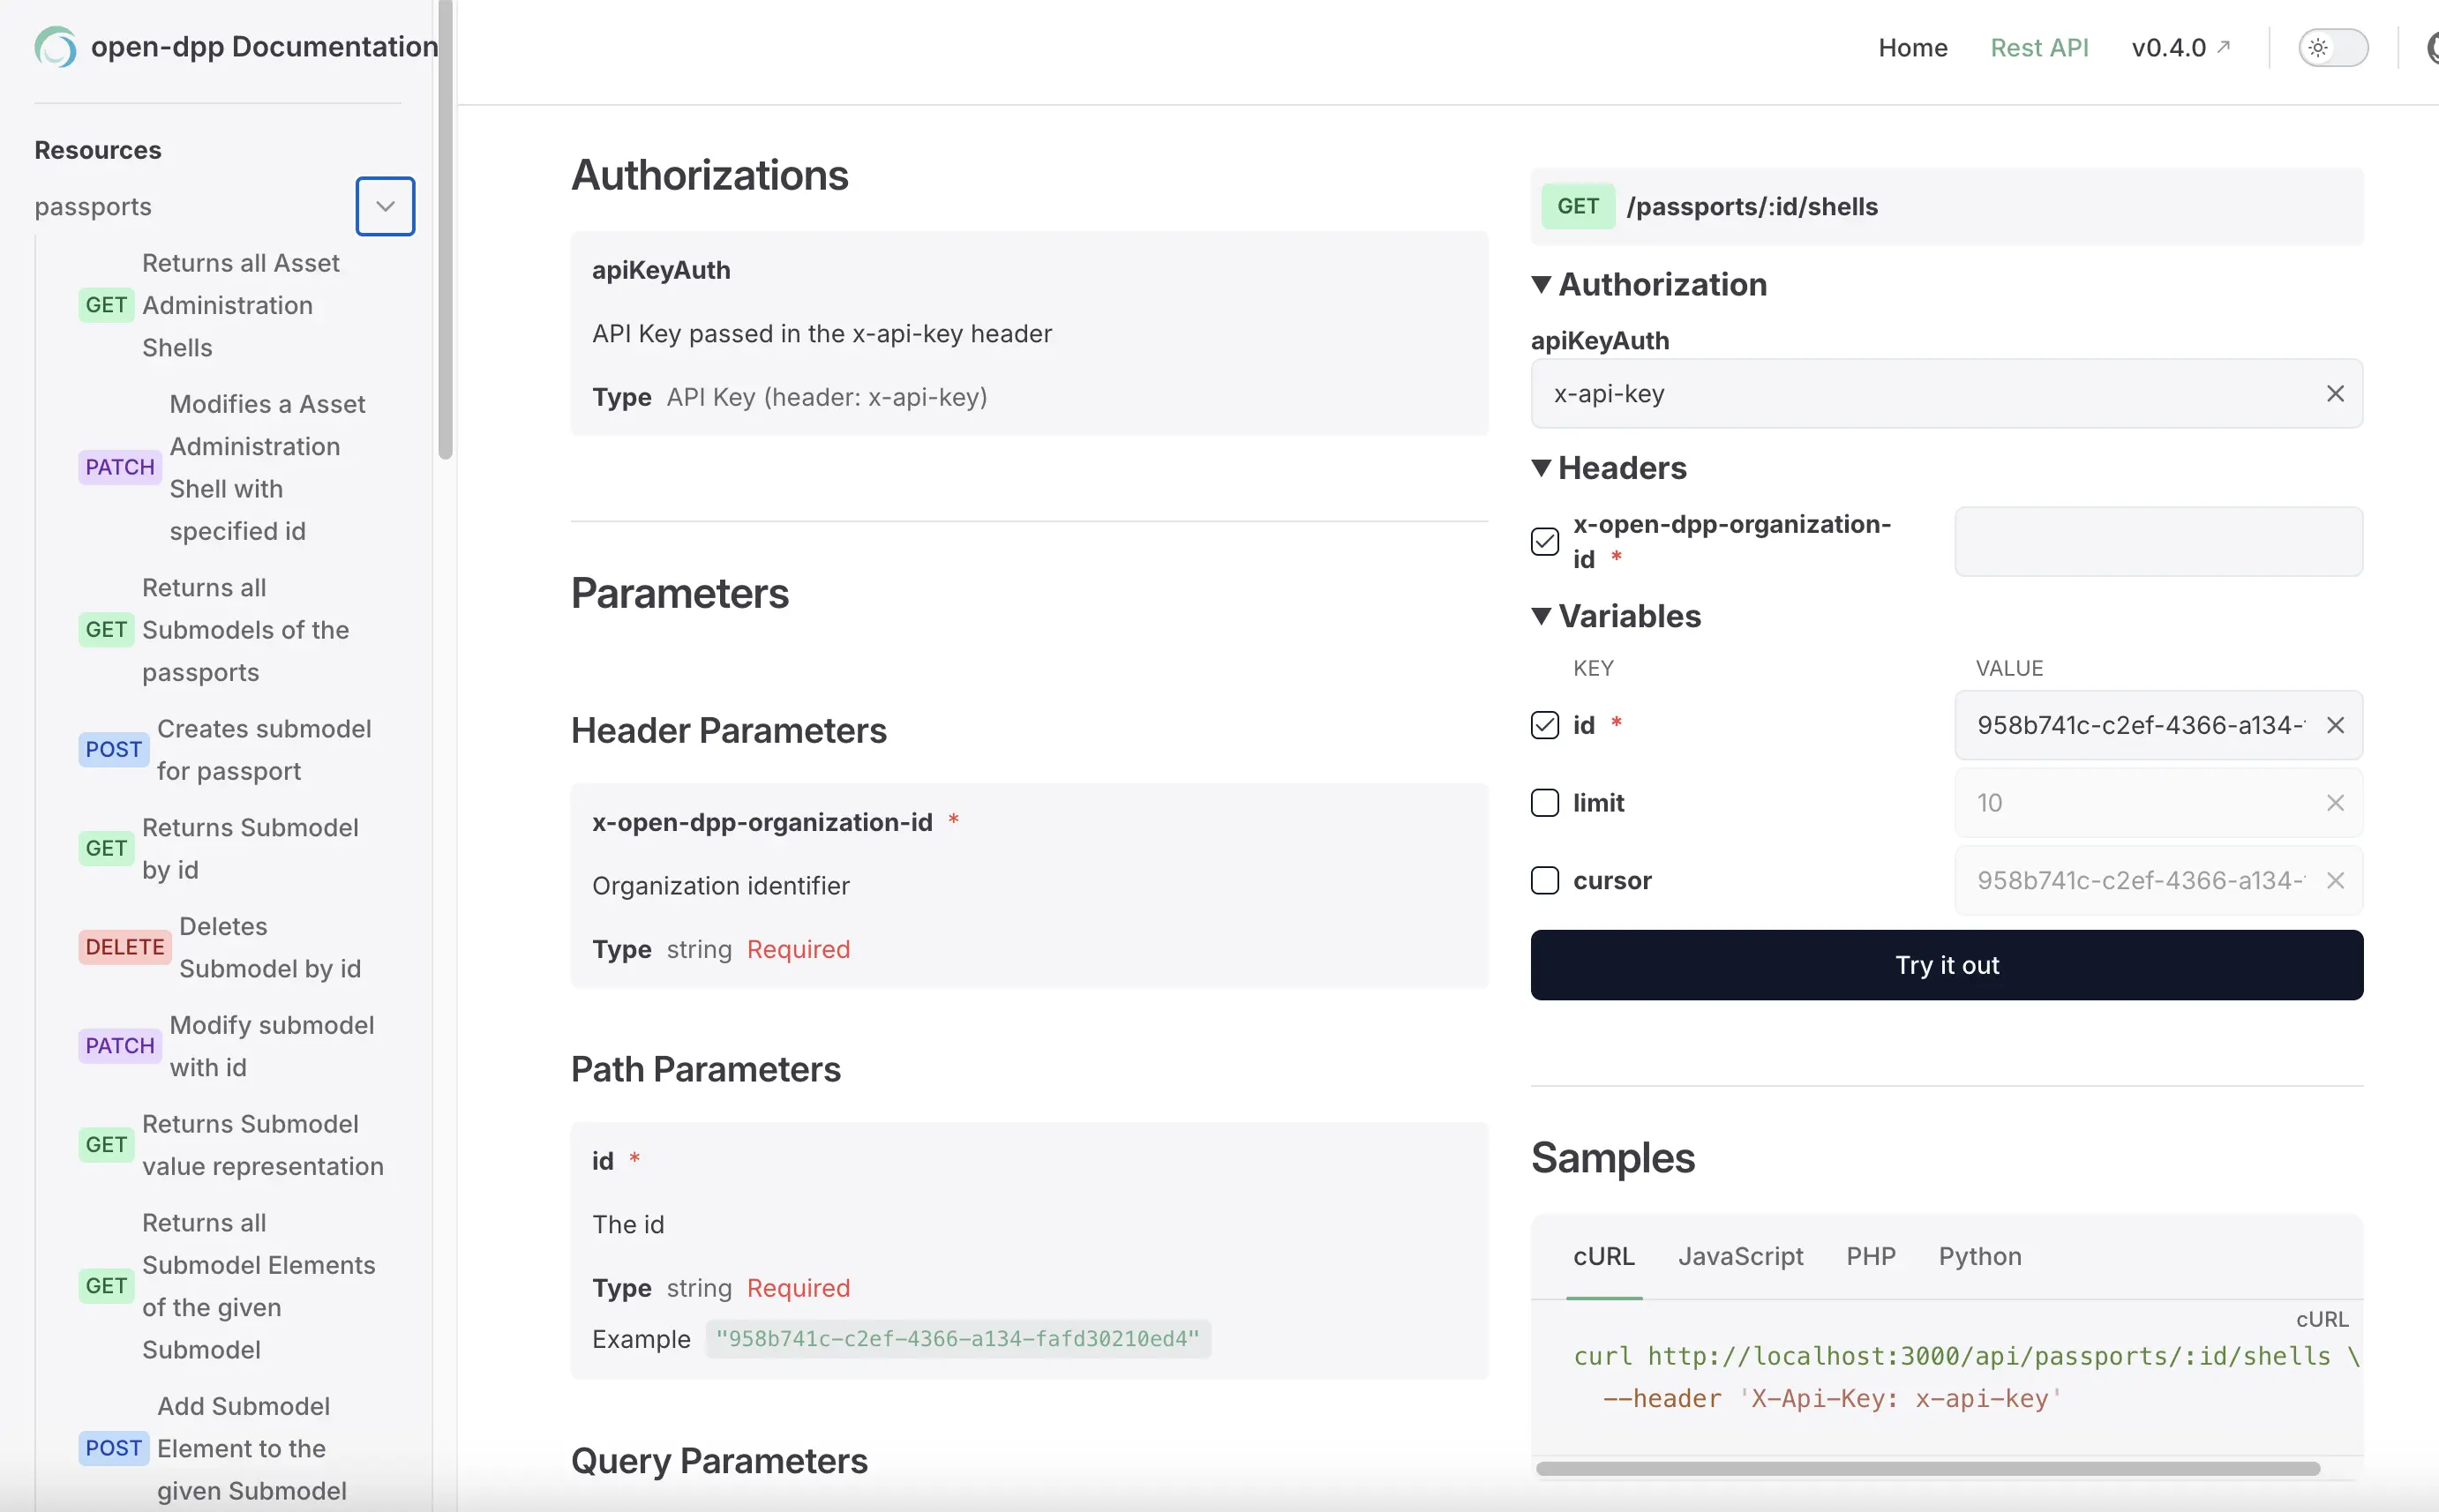
Task: Select the JavaScript sample tab
Action: pyautogui.click(x=1739, y=1256)
